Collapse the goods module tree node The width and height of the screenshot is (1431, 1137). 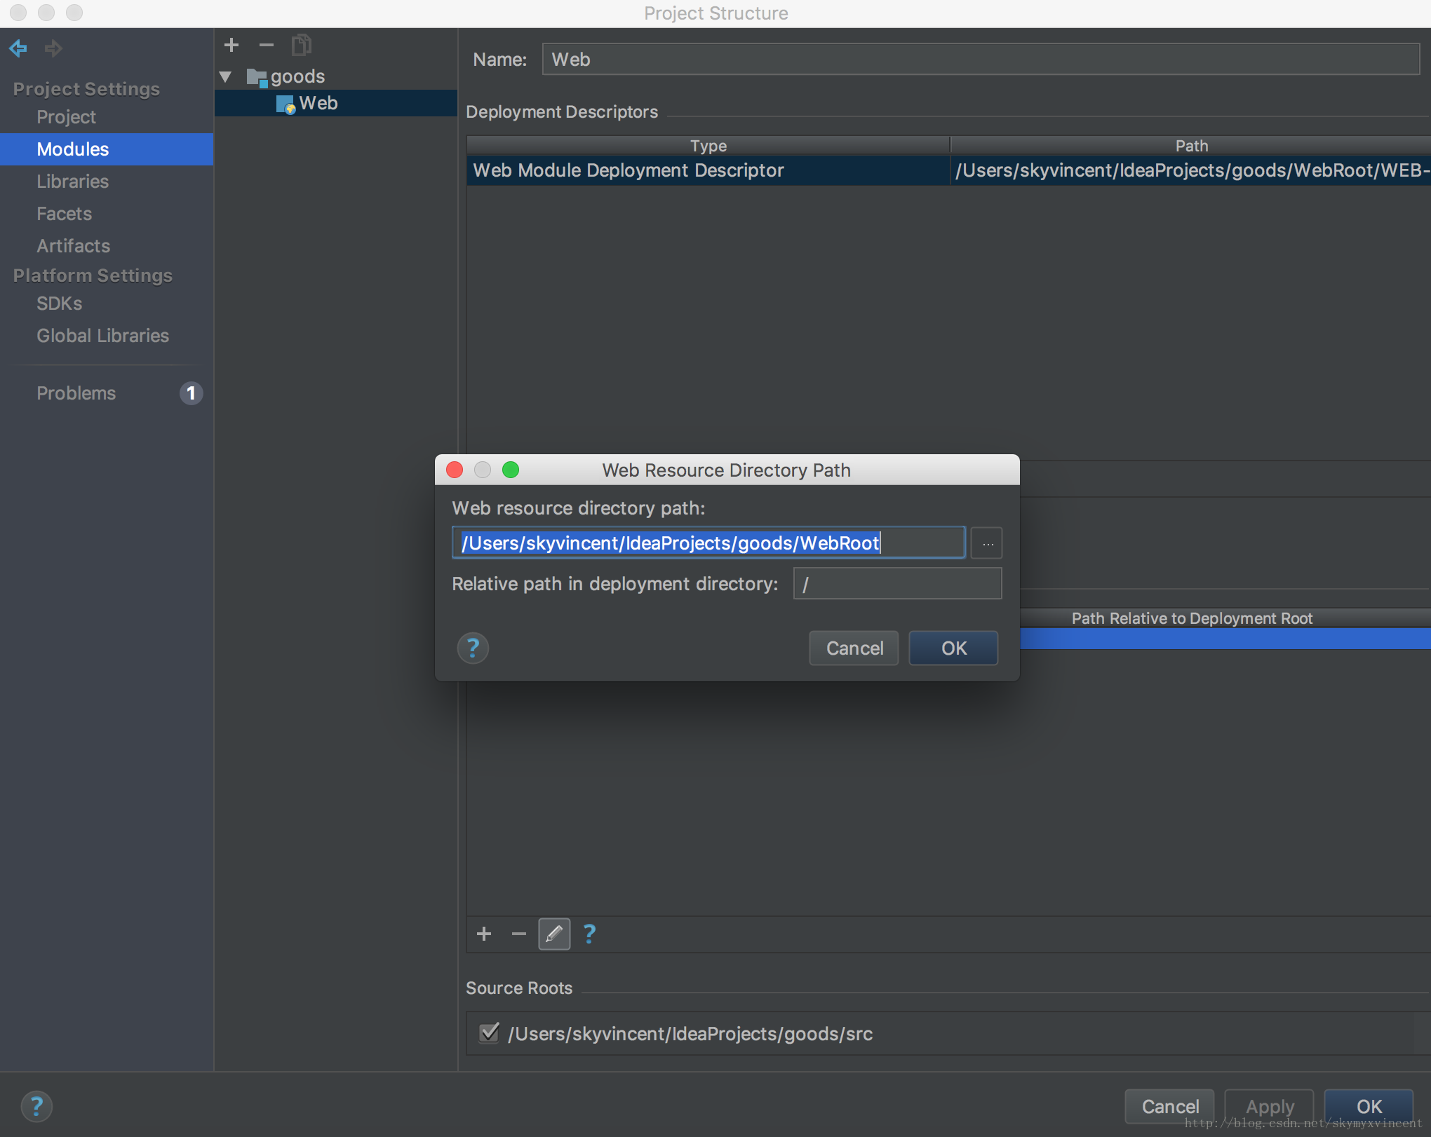tap(226, 76)
